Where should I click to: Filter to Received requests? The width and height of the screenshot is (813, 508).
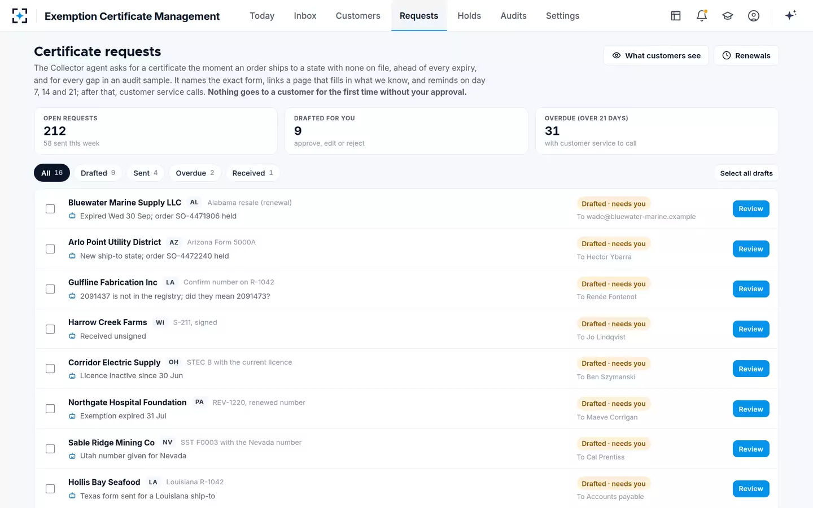(x=252, y=173)
